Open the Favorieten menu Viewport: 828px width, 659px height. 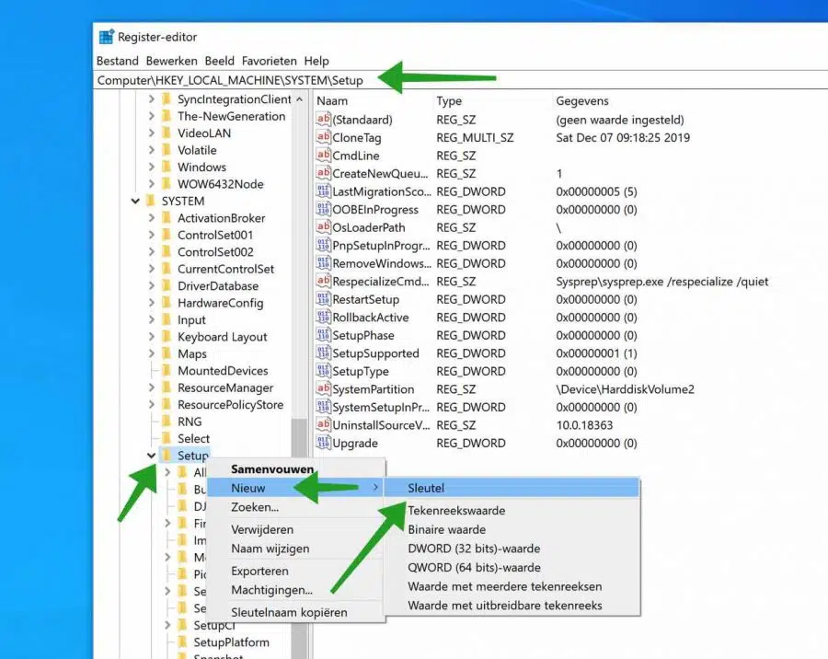pos(270,61)
